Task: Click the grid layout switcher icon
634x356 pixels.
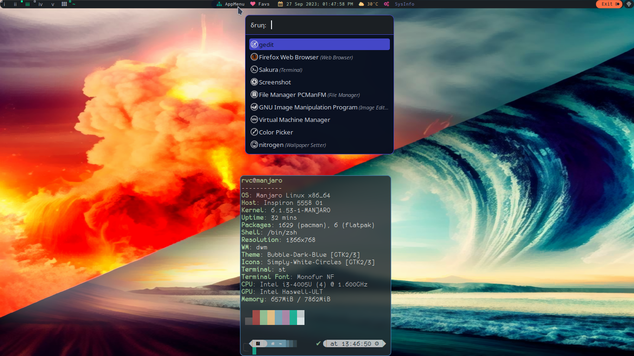Action: click(64, 4)
